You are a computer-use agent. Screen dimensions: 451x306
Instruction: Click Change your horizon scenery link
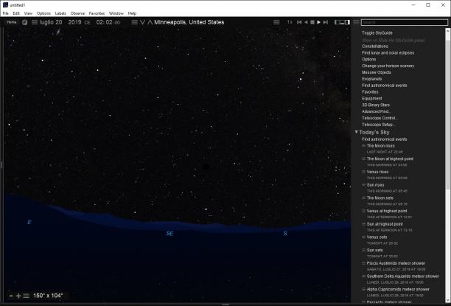coord(388,66)
